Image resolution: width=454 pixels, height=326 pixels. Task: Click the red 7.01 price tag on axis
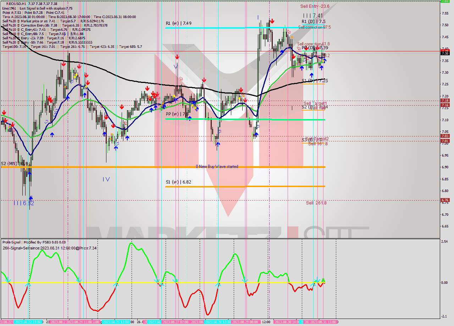pos(445,141)
